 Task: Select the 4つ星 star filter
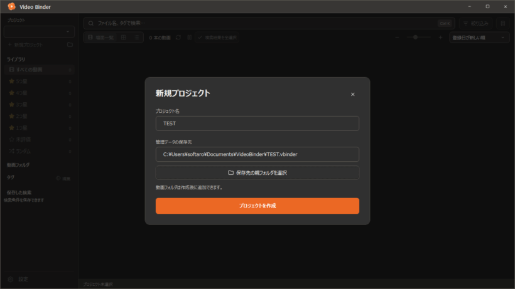click(39, 93)
